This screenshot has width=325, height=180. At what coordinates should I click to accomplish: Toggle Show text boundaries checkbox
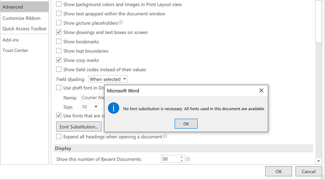59,51
